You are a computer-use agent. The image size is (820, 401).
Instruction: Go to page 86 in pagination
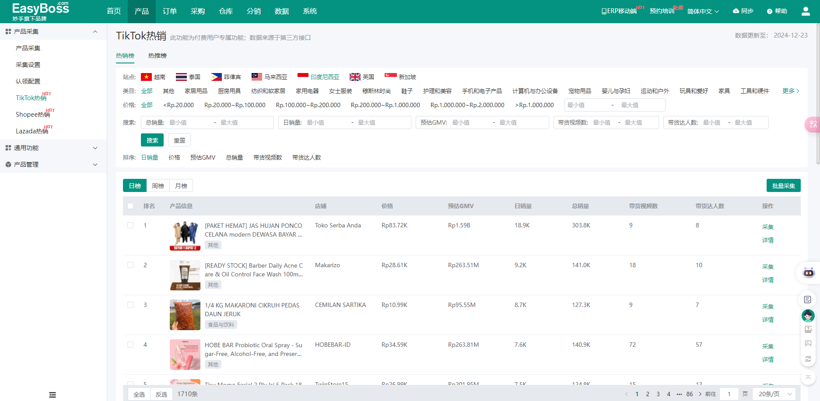coord(690,394)
